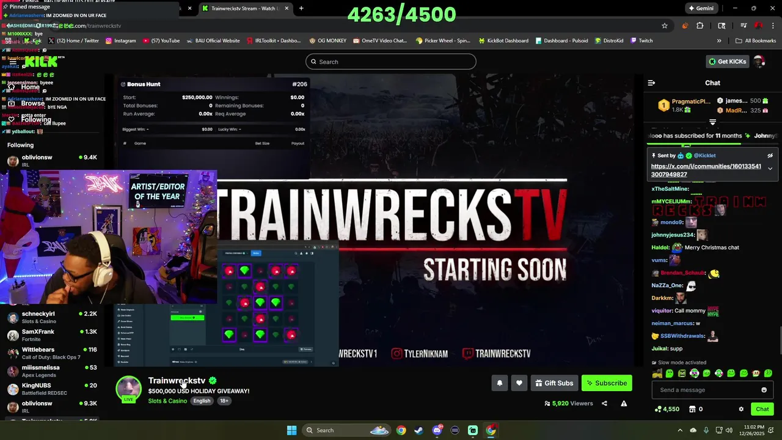Open the Slots & Casino category link
Image resolution: width=782 pixels, height=440 pixels.
(x=167, y=401)
